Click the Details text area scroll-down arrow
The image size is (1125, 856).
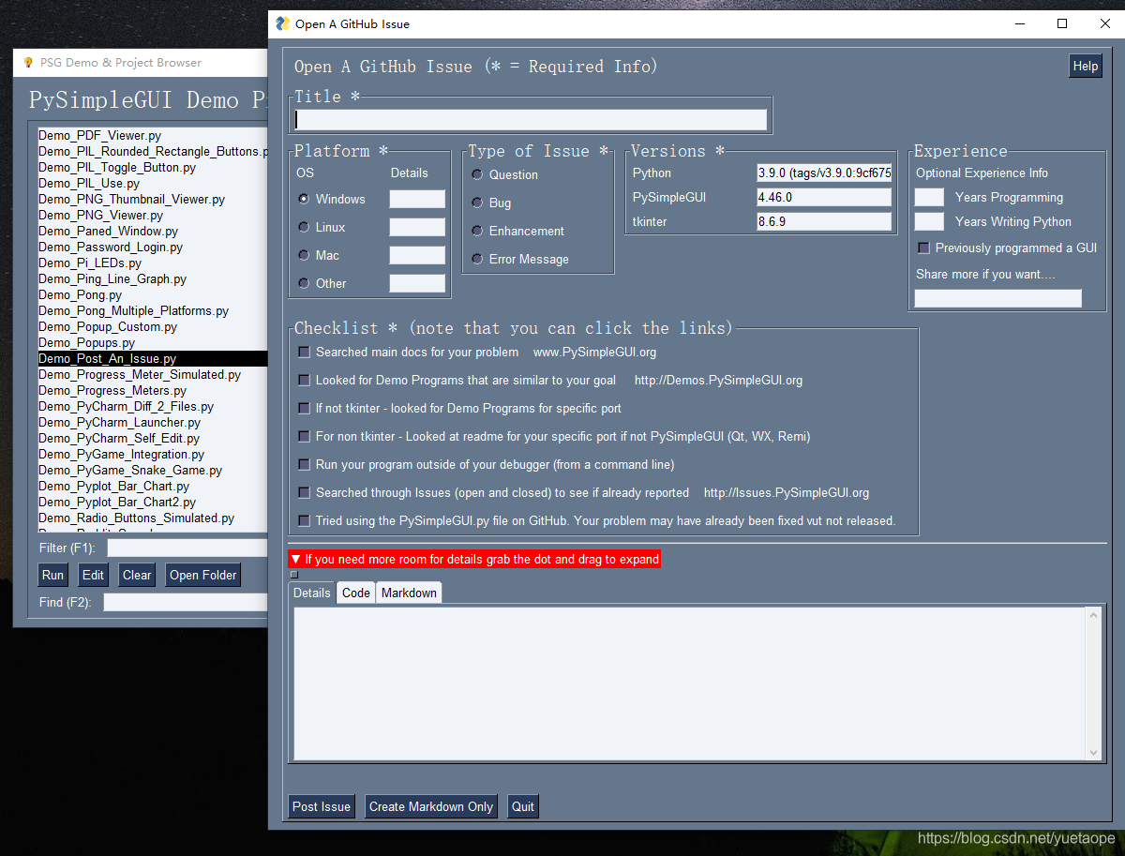pyautogui.click(x=1094, y=752)
